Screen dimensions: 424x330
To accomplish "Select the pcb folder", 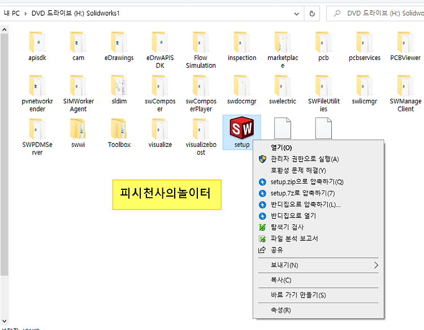I will coord(323,46).
